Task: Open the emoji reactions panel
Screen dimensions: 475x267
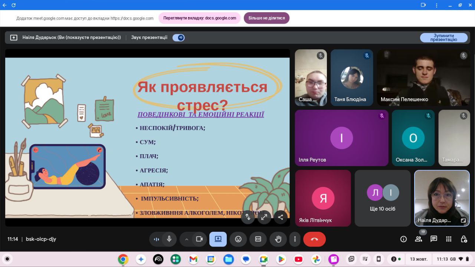Action: [x=238, y=239]
